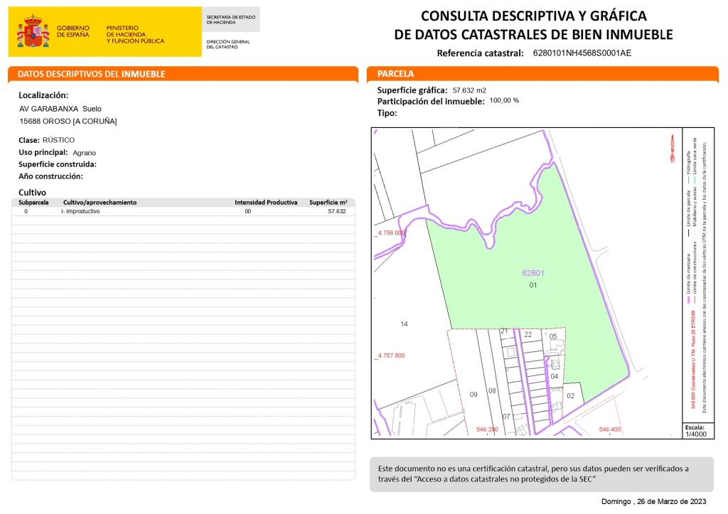Viewport: 728px width, 514px height.
Task: Click the 4.758.000 coordinate label on map
Action: (391, 233)
